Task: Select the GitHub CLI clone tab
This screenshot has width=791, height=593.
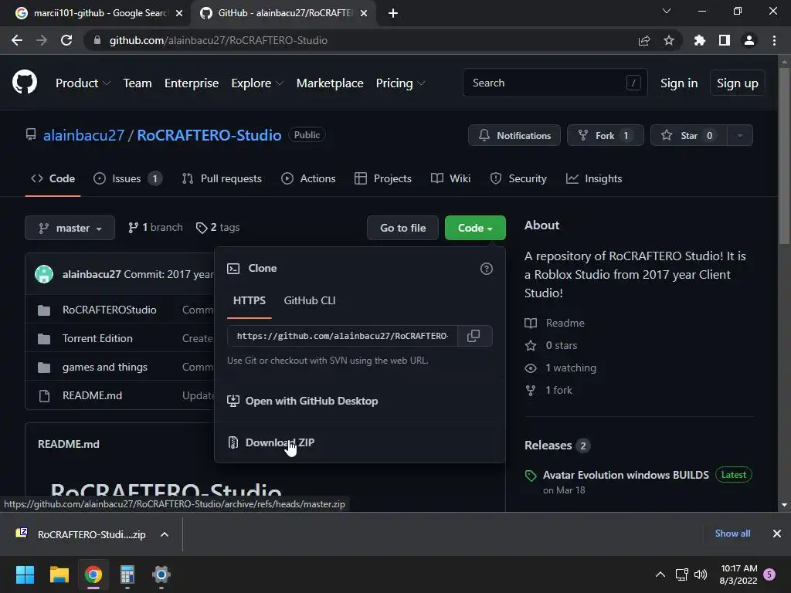Action: click(x=310, y=300)
